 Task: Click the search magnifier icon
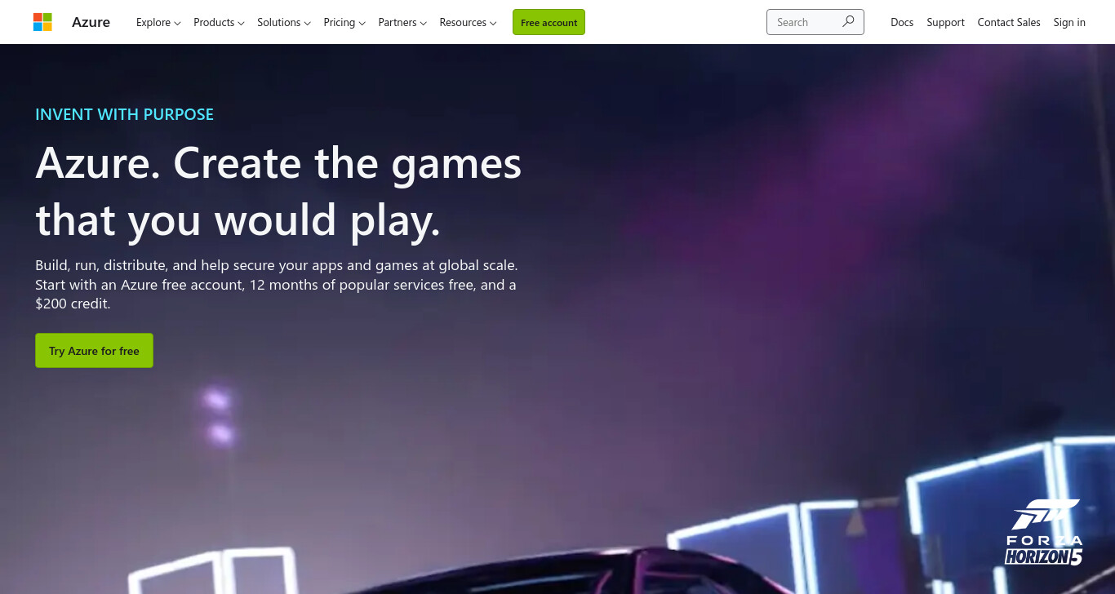tap(848, 22)
